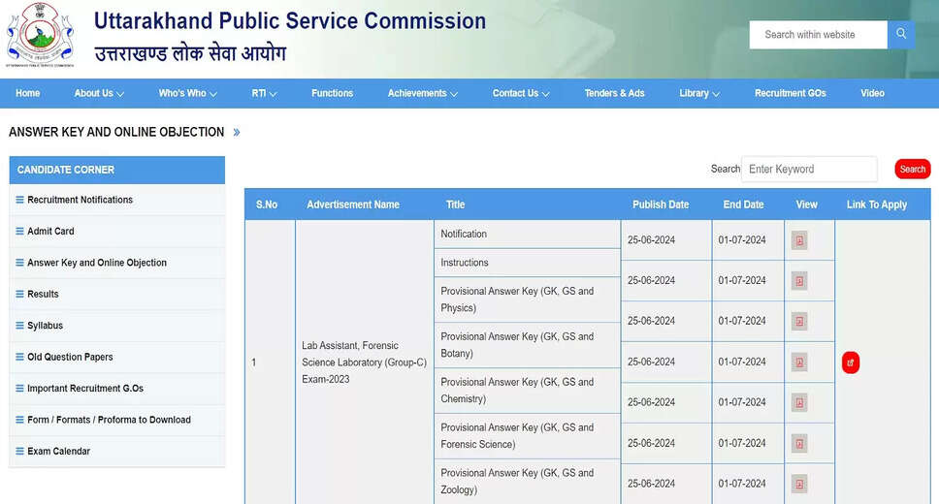Open the Old Question Papers link
This screenshot has height=504, width=939.
point(70,357)
